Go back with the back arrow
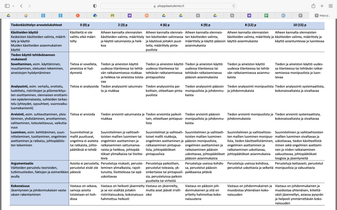This screenshot has height=210, width=337. pyautogui.click(x=21, y=6)
